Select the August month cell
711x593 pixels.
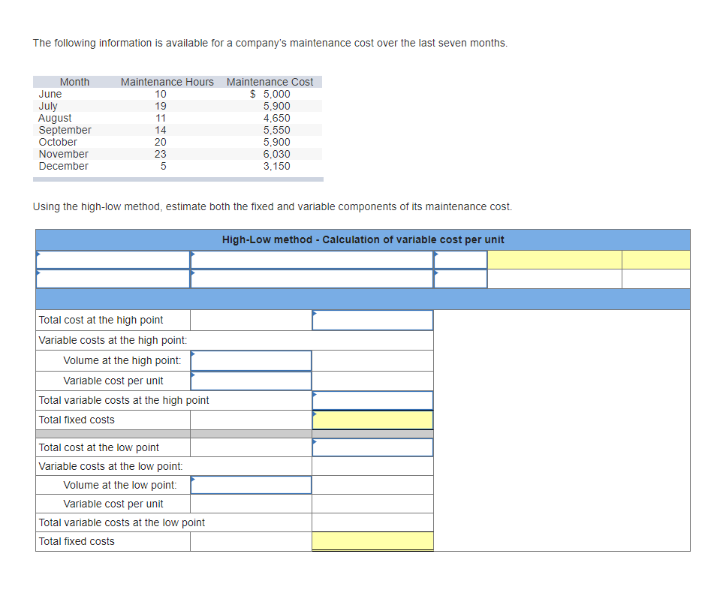pyautogui.click(x=55, y=118)
